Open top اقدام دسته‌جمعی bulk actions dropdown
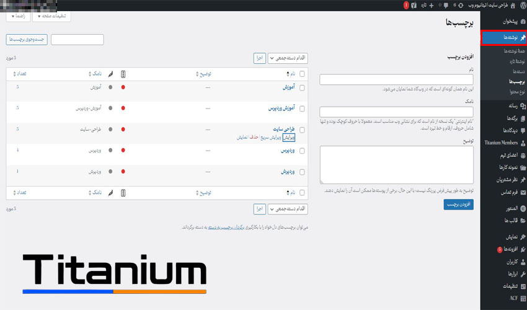The width and height of the screenshot is (527, 310). pyautogui.click(x=288, y=58)
